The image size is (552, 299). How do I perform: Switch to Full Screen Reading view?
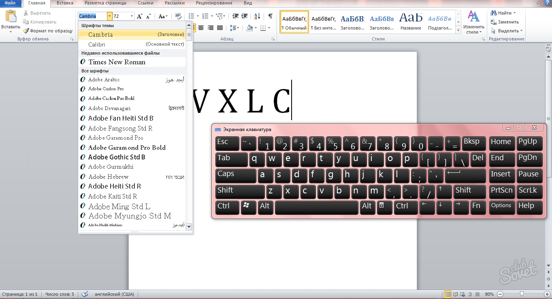tap(456, 294)
